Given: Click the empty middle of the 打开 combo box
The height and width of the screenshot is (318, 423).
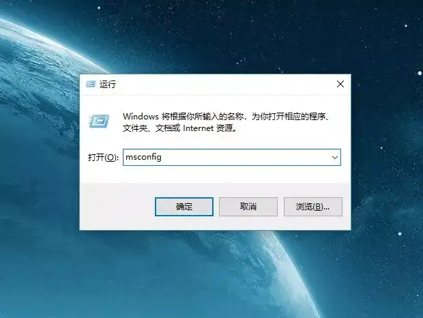Looking at the screenshot, I should coord(246,157).
